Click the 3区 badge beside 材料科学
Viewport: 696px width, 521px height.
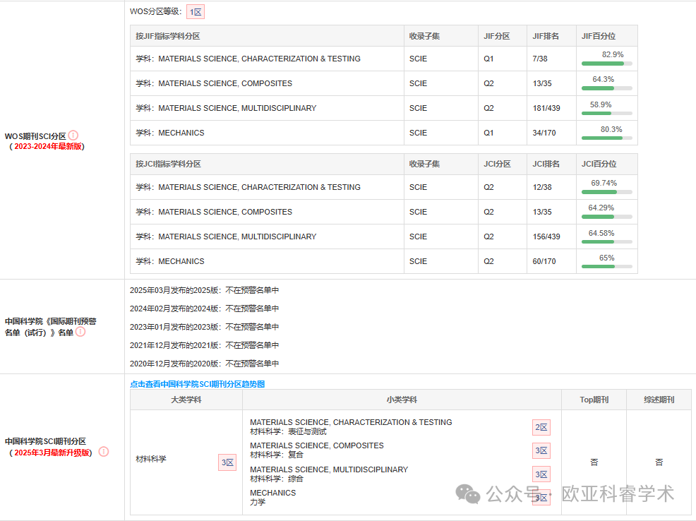(x=227, y=462)
